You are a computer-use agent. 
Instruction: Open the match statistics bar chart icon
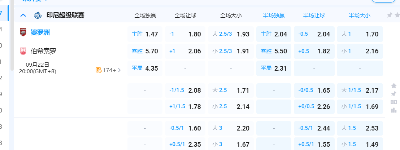394,110
